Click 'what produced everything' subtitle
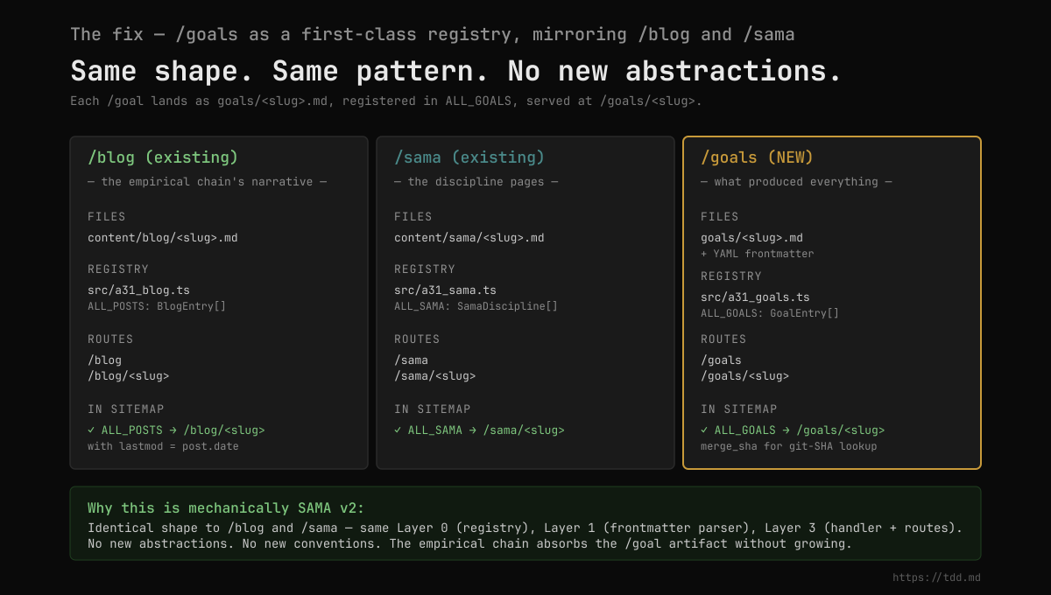The width and height of the screenshot is (1051, 595). pos(796,182)
